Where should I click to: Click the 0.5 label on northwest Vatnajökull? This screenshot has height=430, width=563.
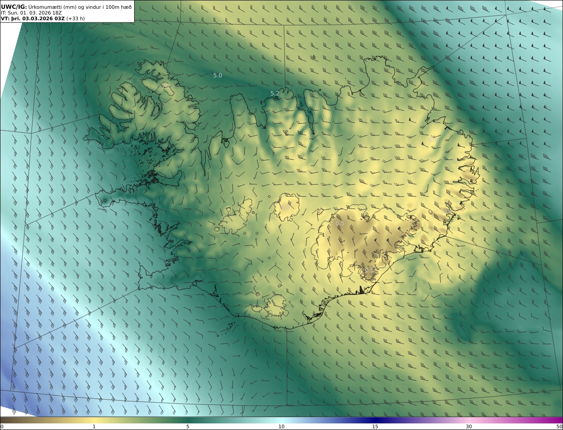(340, 223)
